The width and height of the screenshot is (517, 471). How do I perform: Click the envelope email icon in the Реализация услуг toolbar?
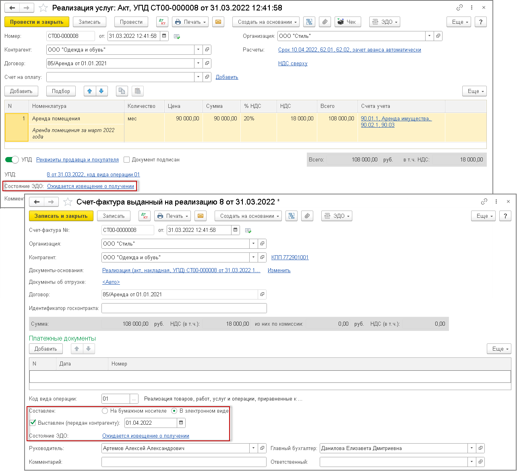point(218,22)
